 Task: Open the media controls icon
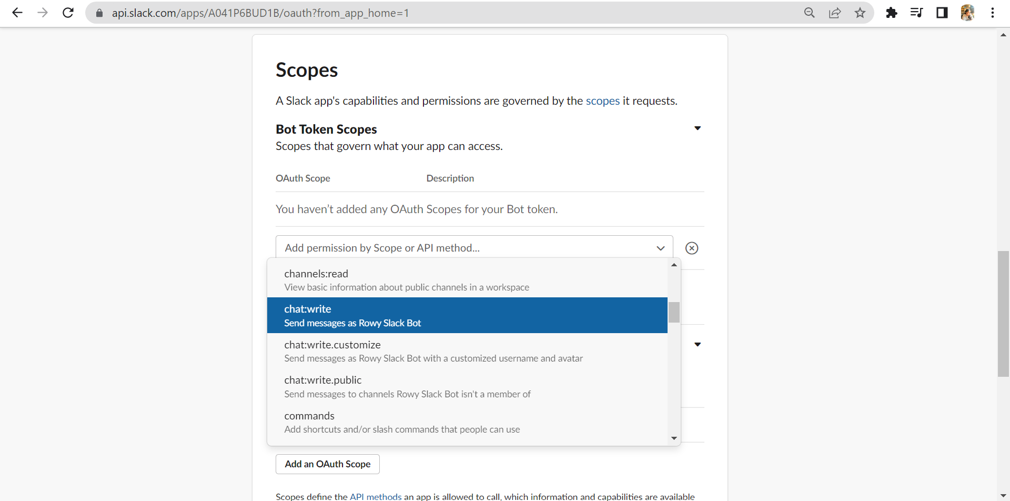[916, 13]
